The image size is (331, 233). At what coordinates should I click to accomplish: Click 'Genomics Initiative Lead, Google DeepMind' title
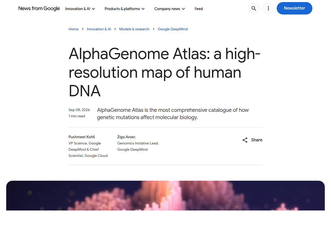pyautogui.click(x=138, y=146)
